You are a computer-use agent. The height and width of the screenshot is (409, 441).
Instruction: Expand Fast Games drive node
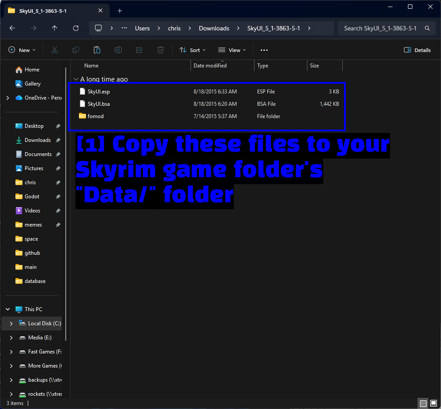click(11, 352)
